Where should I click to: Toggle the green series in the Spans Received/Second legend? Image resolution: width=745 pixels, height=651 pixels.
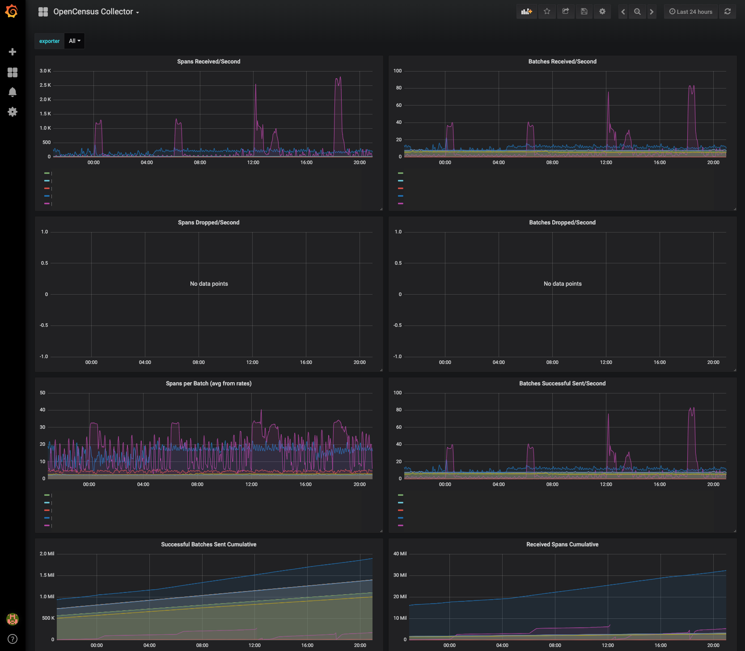pyautogui.click(x=47, y=173)
